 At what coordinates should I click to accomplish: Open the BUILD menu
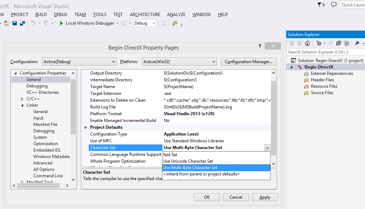tap(41, 14)
